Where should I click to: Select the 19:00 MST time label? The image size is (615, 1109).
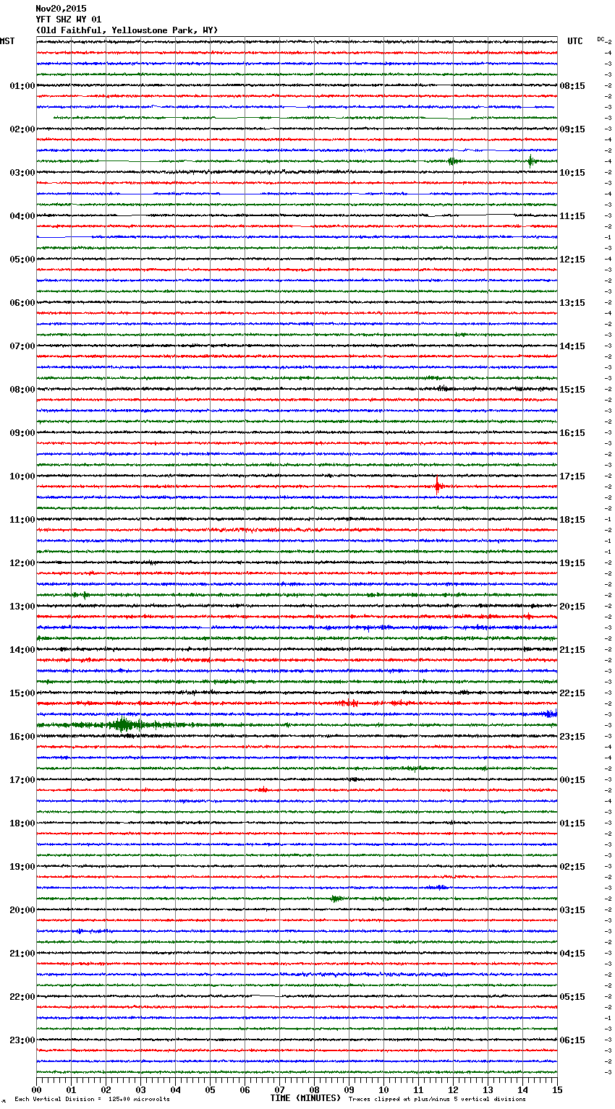(x=22, y=867)
